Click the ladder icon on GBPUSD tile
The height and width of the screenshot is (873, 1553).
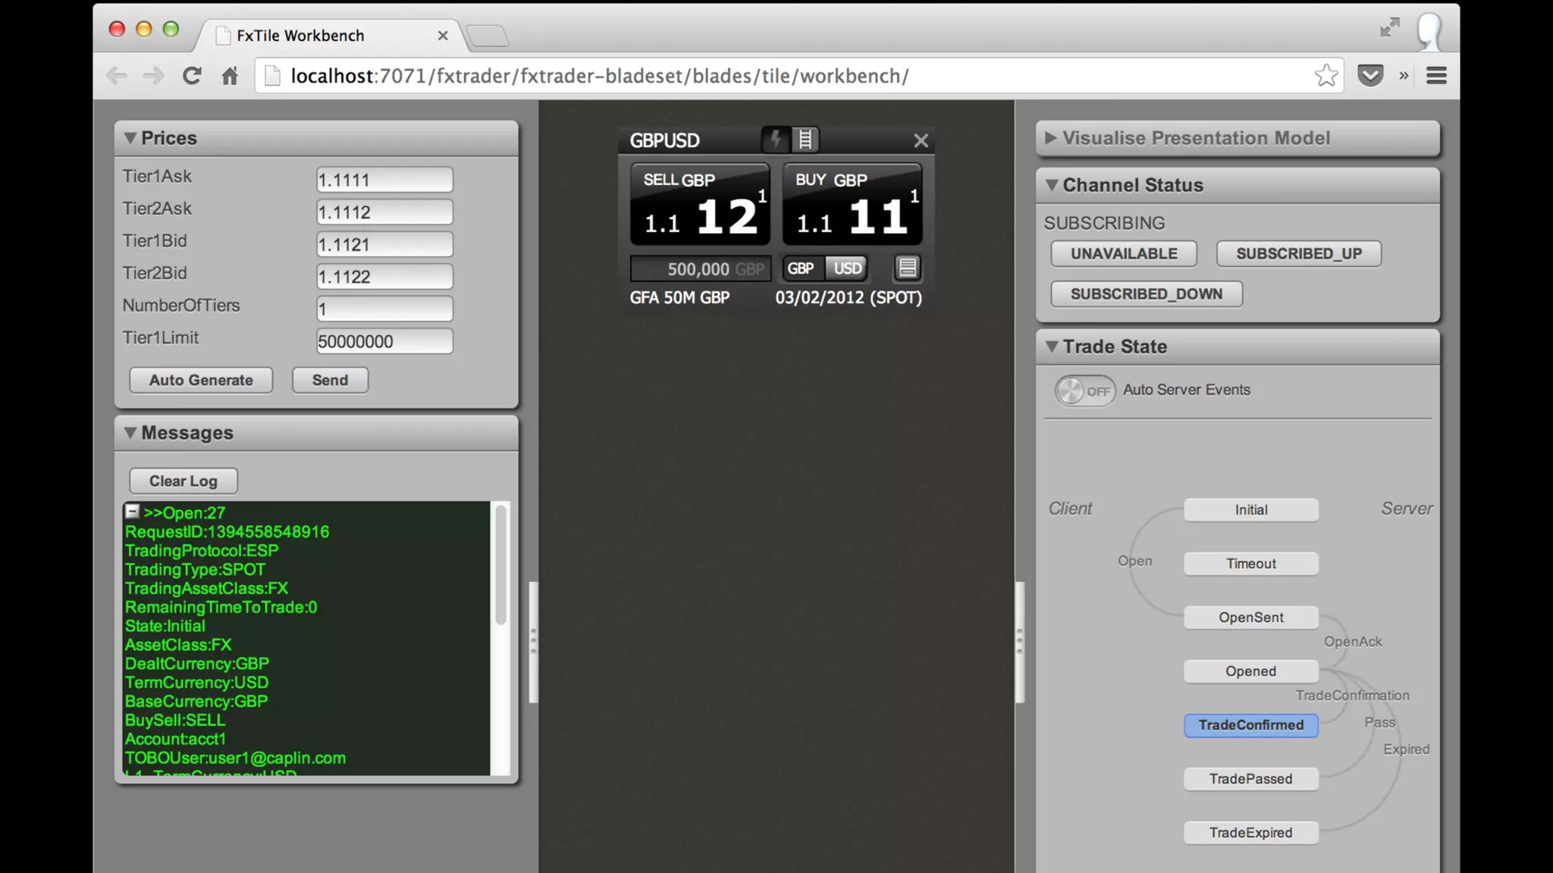pyautogui.click(x=805, y=139)
